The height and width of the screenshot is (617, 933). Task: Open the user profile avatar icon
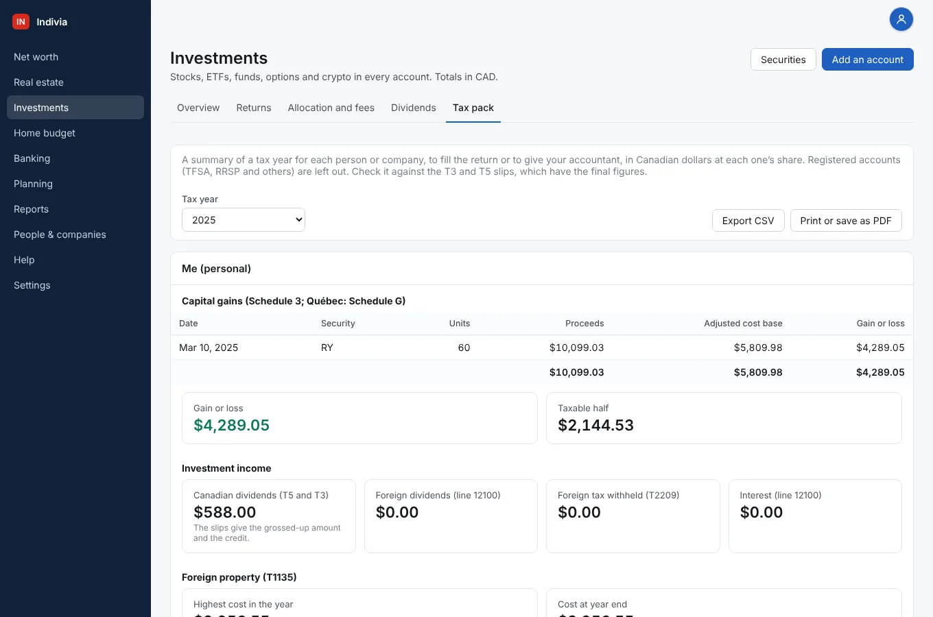click(901, 19)
